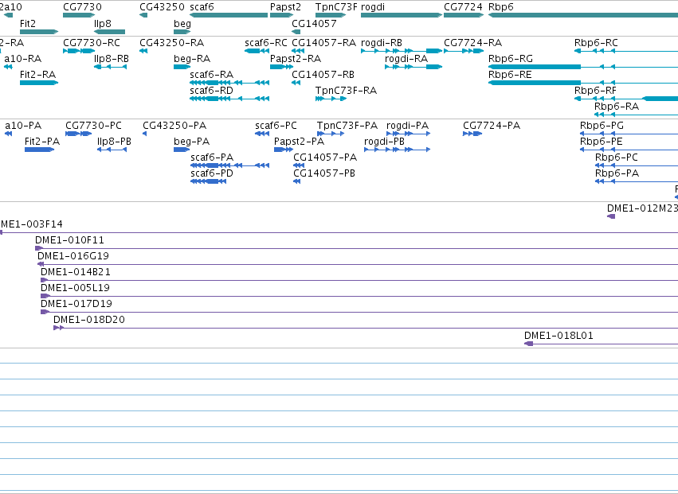Click clone DME1-018L01 line
The height and width of the screenshot is (494, 678).
coord(601,344)
